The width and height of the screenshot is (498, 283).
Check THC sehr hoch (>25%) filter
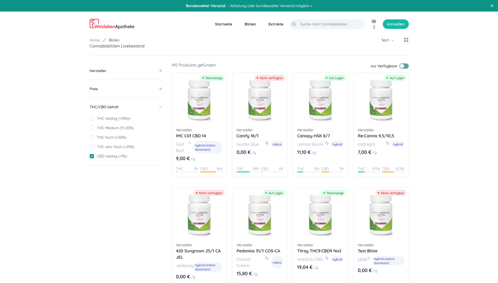92,147
